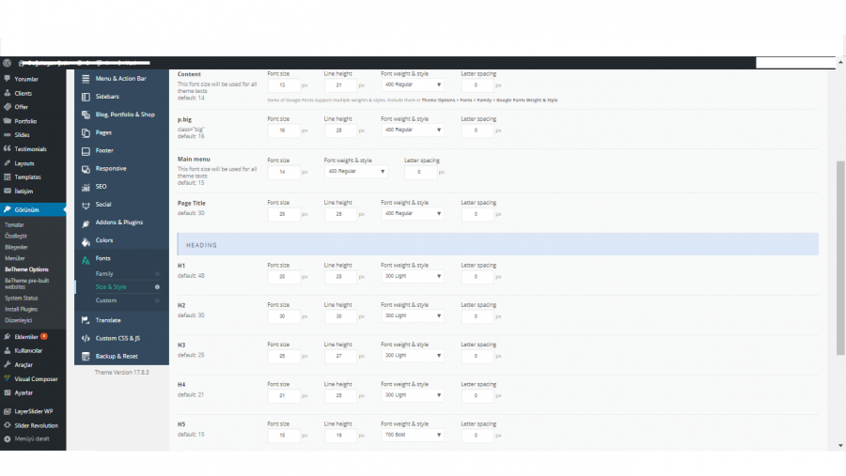The width and height of the screenshot is (846, 476).
Task: Open Addons & Plugins section
Action: [x=121, y=223]
